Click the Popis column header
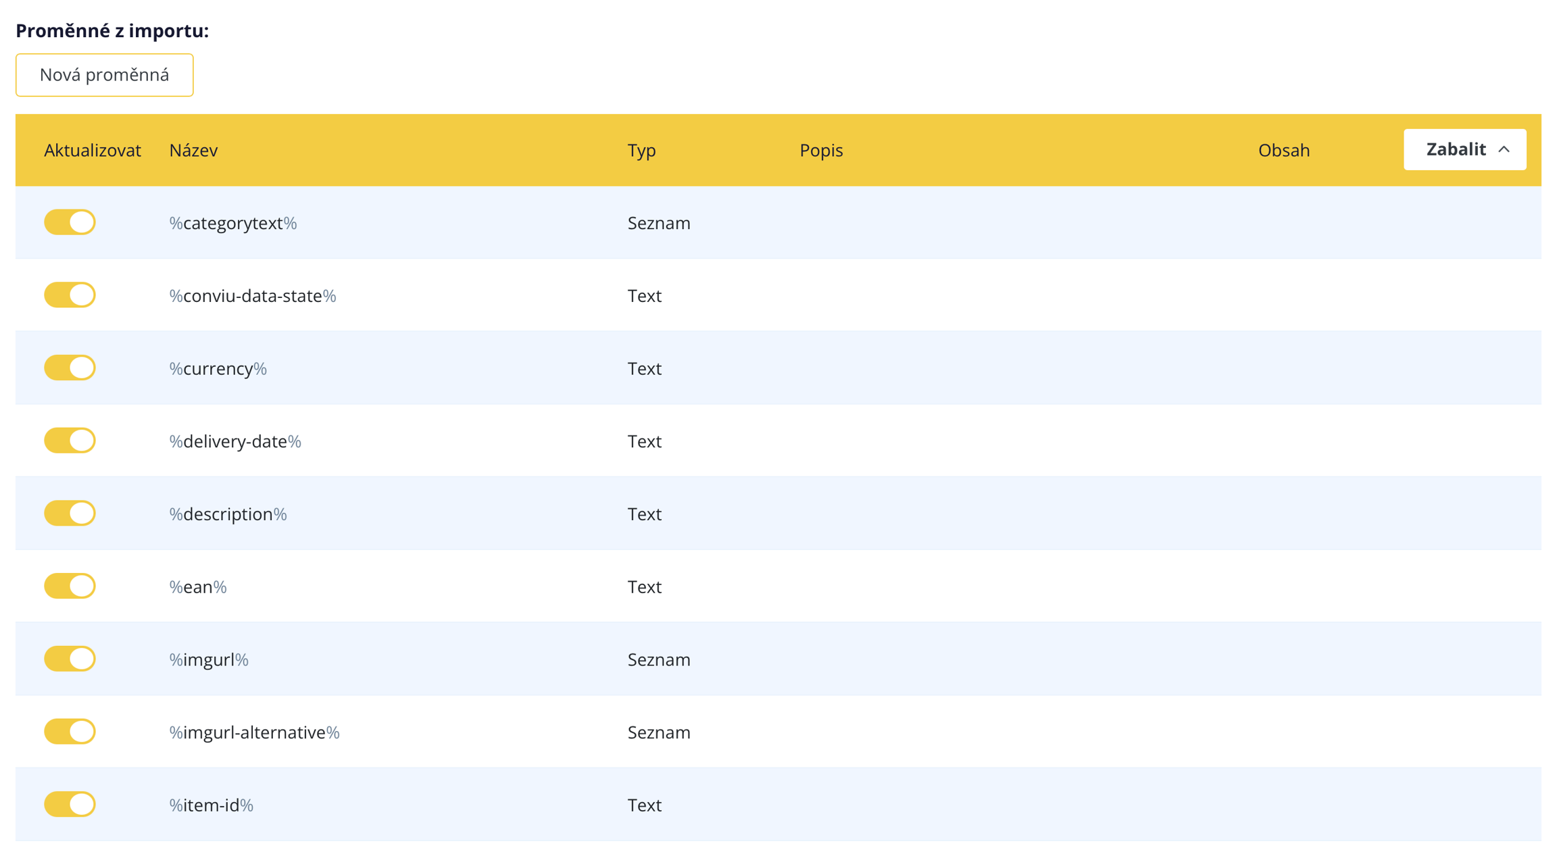The width and height of the screenshot is (1557, 856). coord(821,150)
